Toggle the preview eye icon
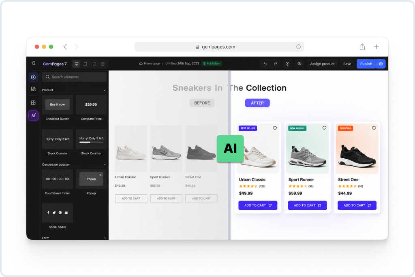The width and height of the screenshot is (415, 277). (x=299, y=64)
